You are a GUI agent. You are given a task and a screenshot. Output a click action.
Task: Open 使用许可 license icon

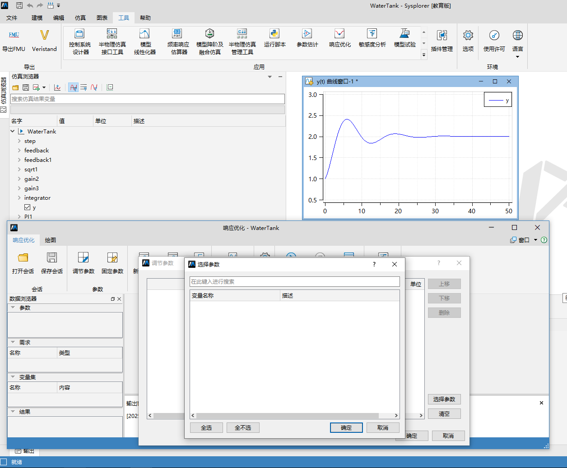point(494,35)
